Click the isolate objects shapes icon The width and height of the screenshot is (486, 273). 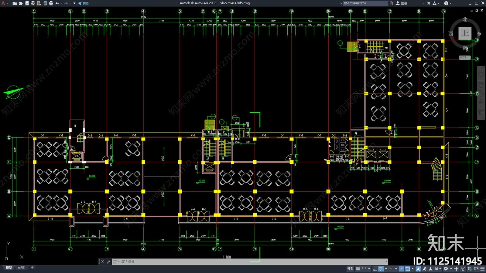(x=463, y=269)
